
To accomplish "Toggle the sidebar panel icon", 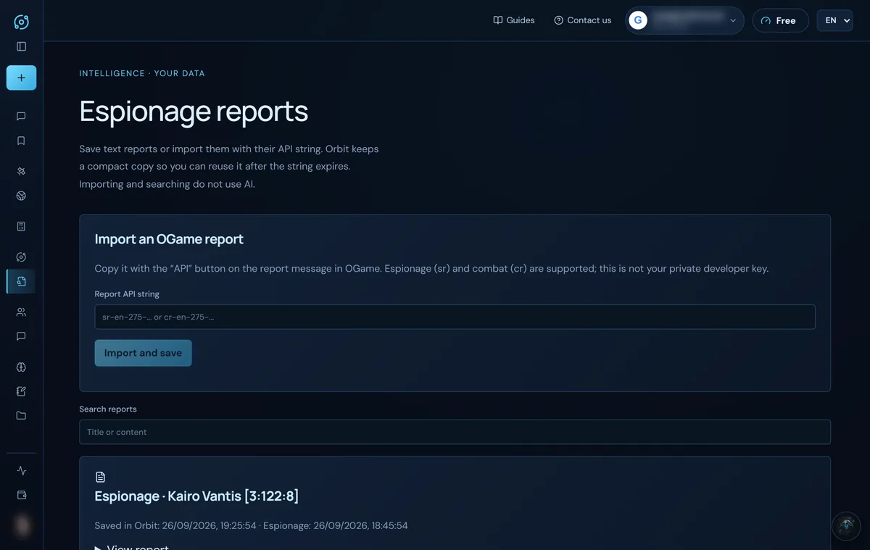I will [21, 46].
